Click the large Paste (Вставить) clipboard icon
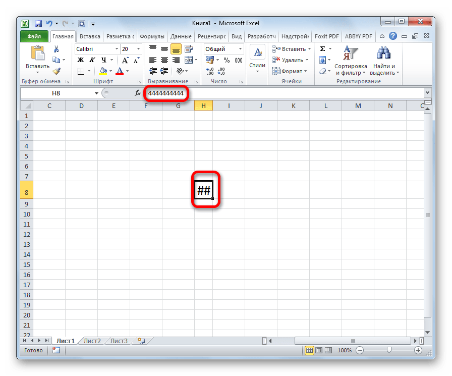452x376 pixels. point(38,53)
